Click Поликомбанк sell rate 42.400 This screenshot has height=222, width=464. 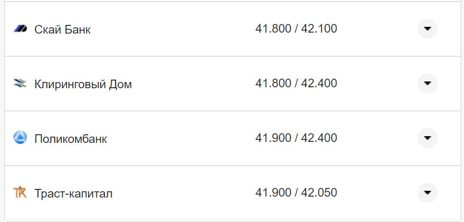coord(319,138)
